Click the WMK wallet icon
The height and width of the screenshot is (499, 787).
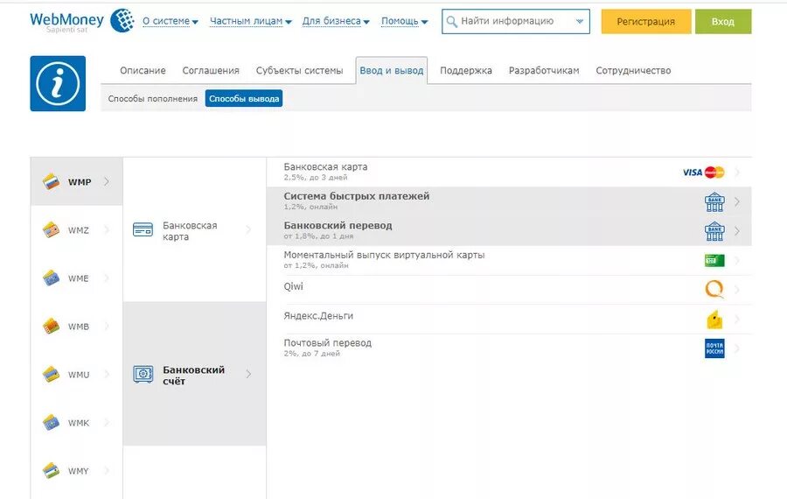tap(52, 423)
